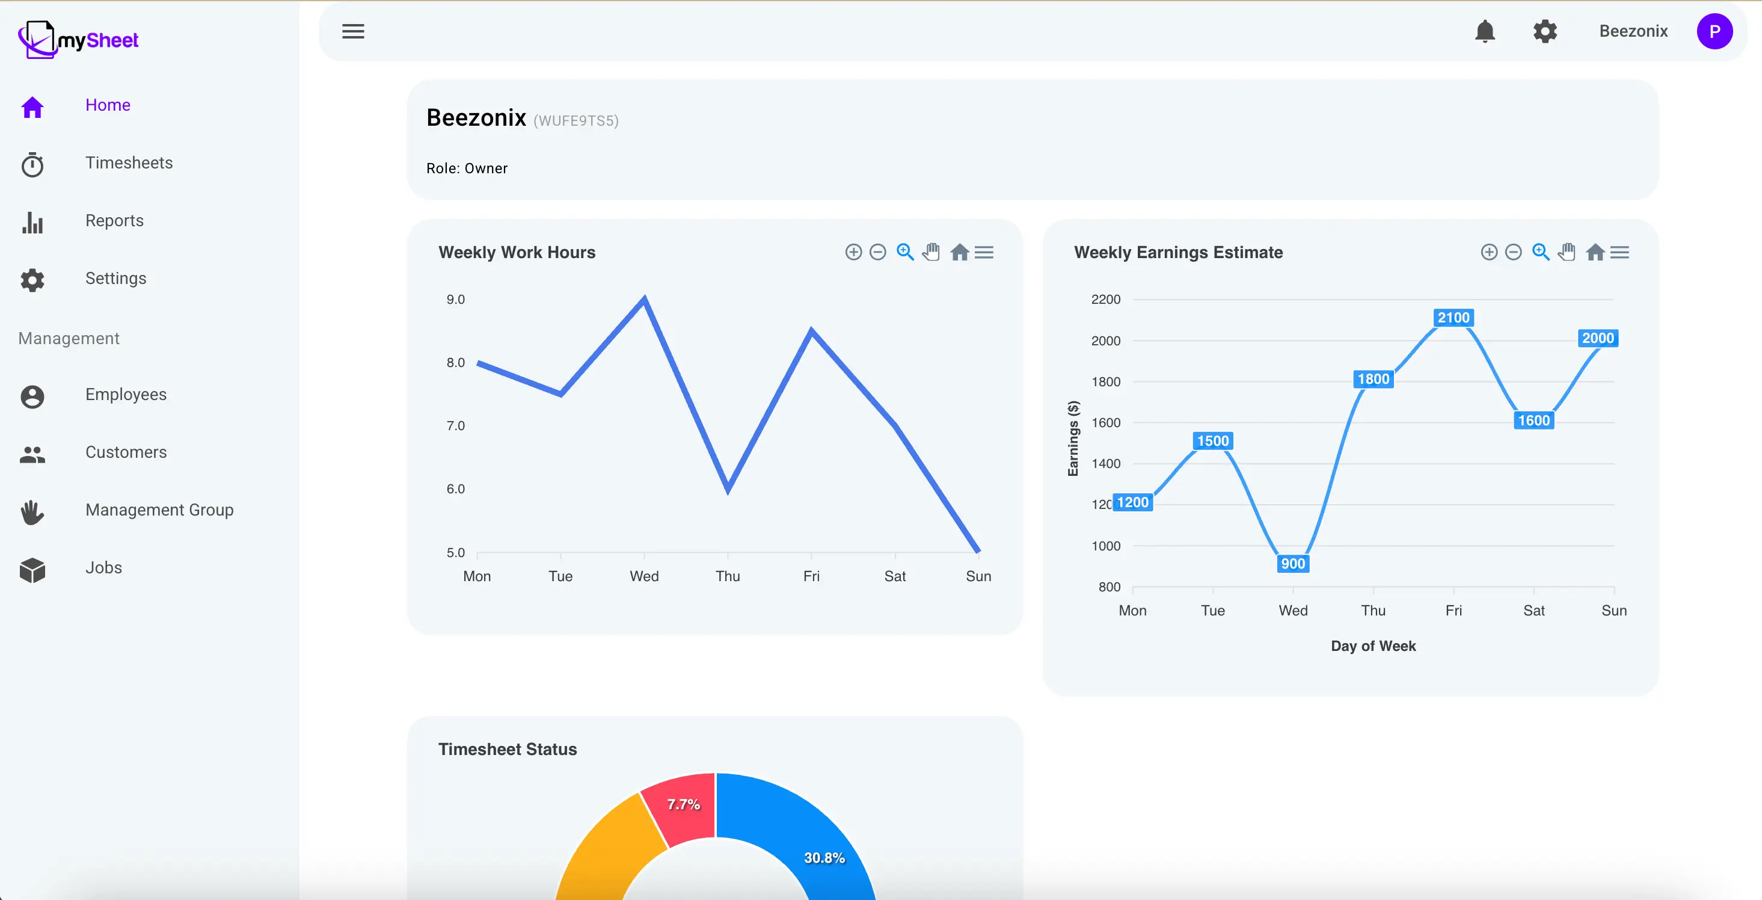Reset zoom on Weekly Work Hours chart

(959, 253)
